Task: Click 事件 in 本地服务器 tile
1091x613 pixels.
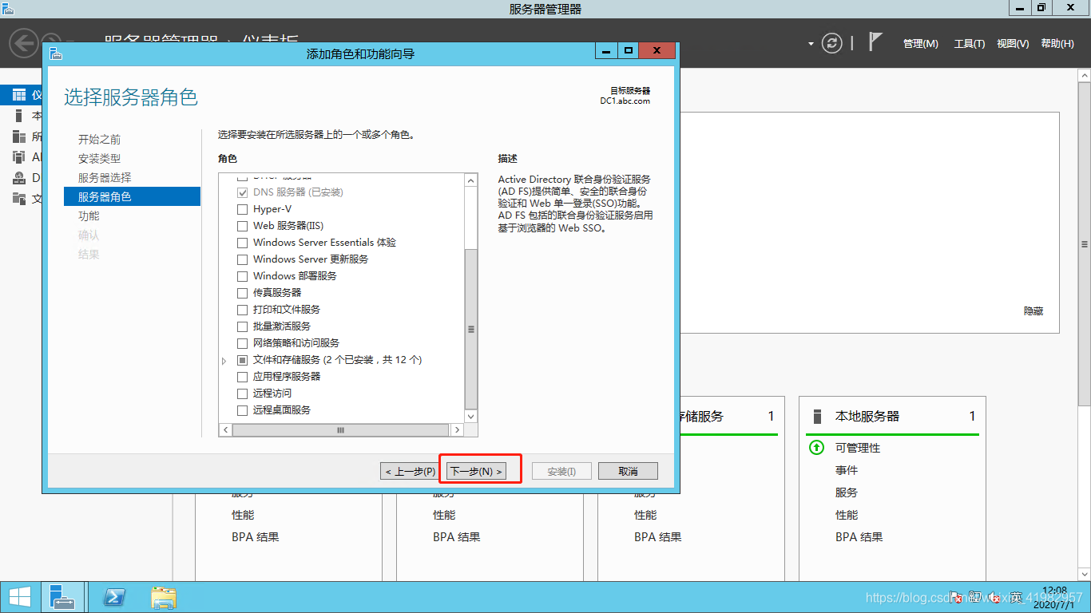Action: point(847,471)
